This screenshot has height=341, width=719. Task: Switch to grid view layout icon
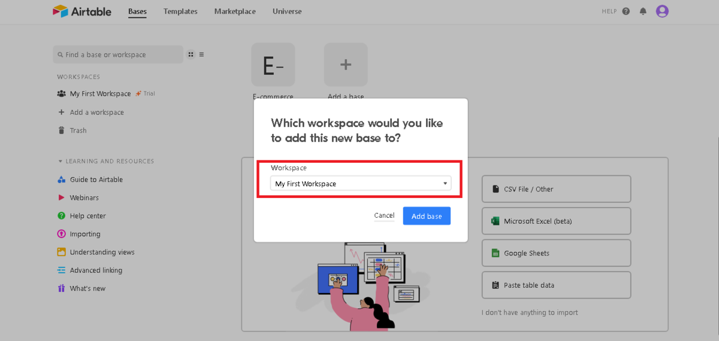tap(191, 54)
